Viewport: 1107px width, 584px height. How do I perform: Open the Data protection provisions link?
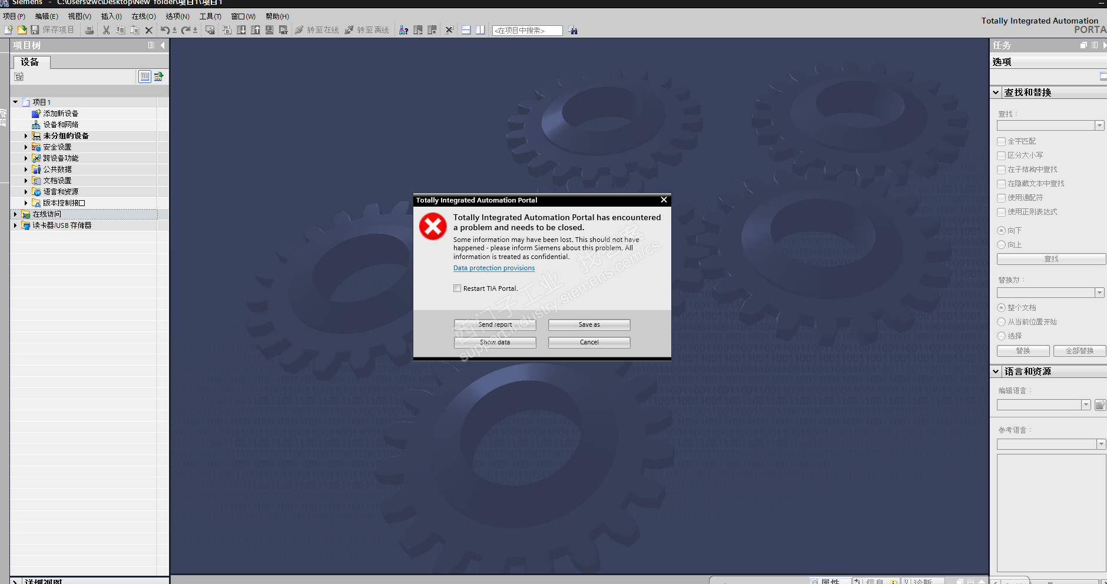coord(494,268)
